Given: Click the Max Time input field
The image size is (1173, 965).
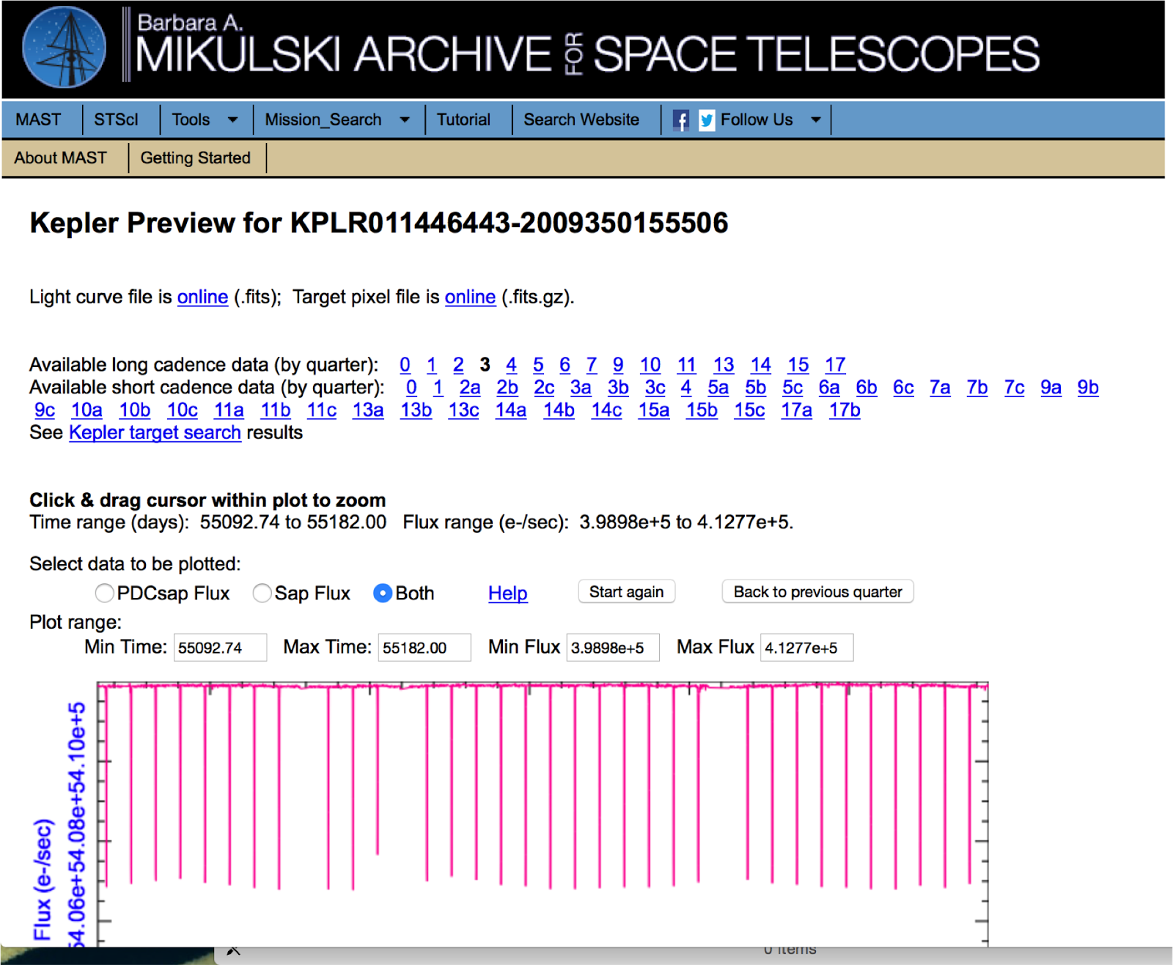Looking at the screenshot, I should (424, 648).
